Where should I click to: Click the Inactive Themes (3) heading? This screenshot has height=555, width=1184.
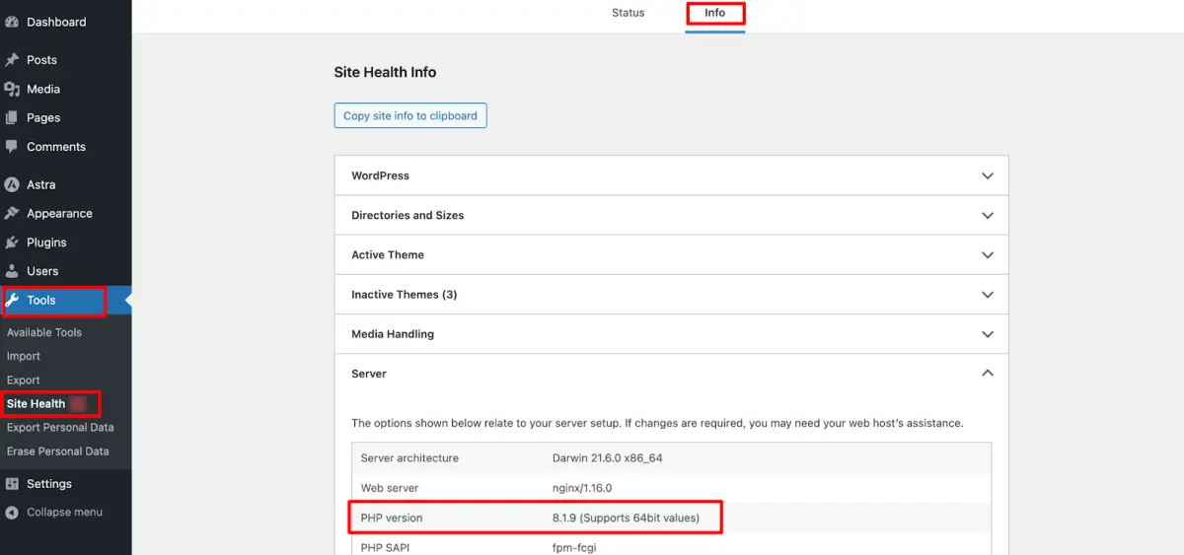[x=405, y=295]
